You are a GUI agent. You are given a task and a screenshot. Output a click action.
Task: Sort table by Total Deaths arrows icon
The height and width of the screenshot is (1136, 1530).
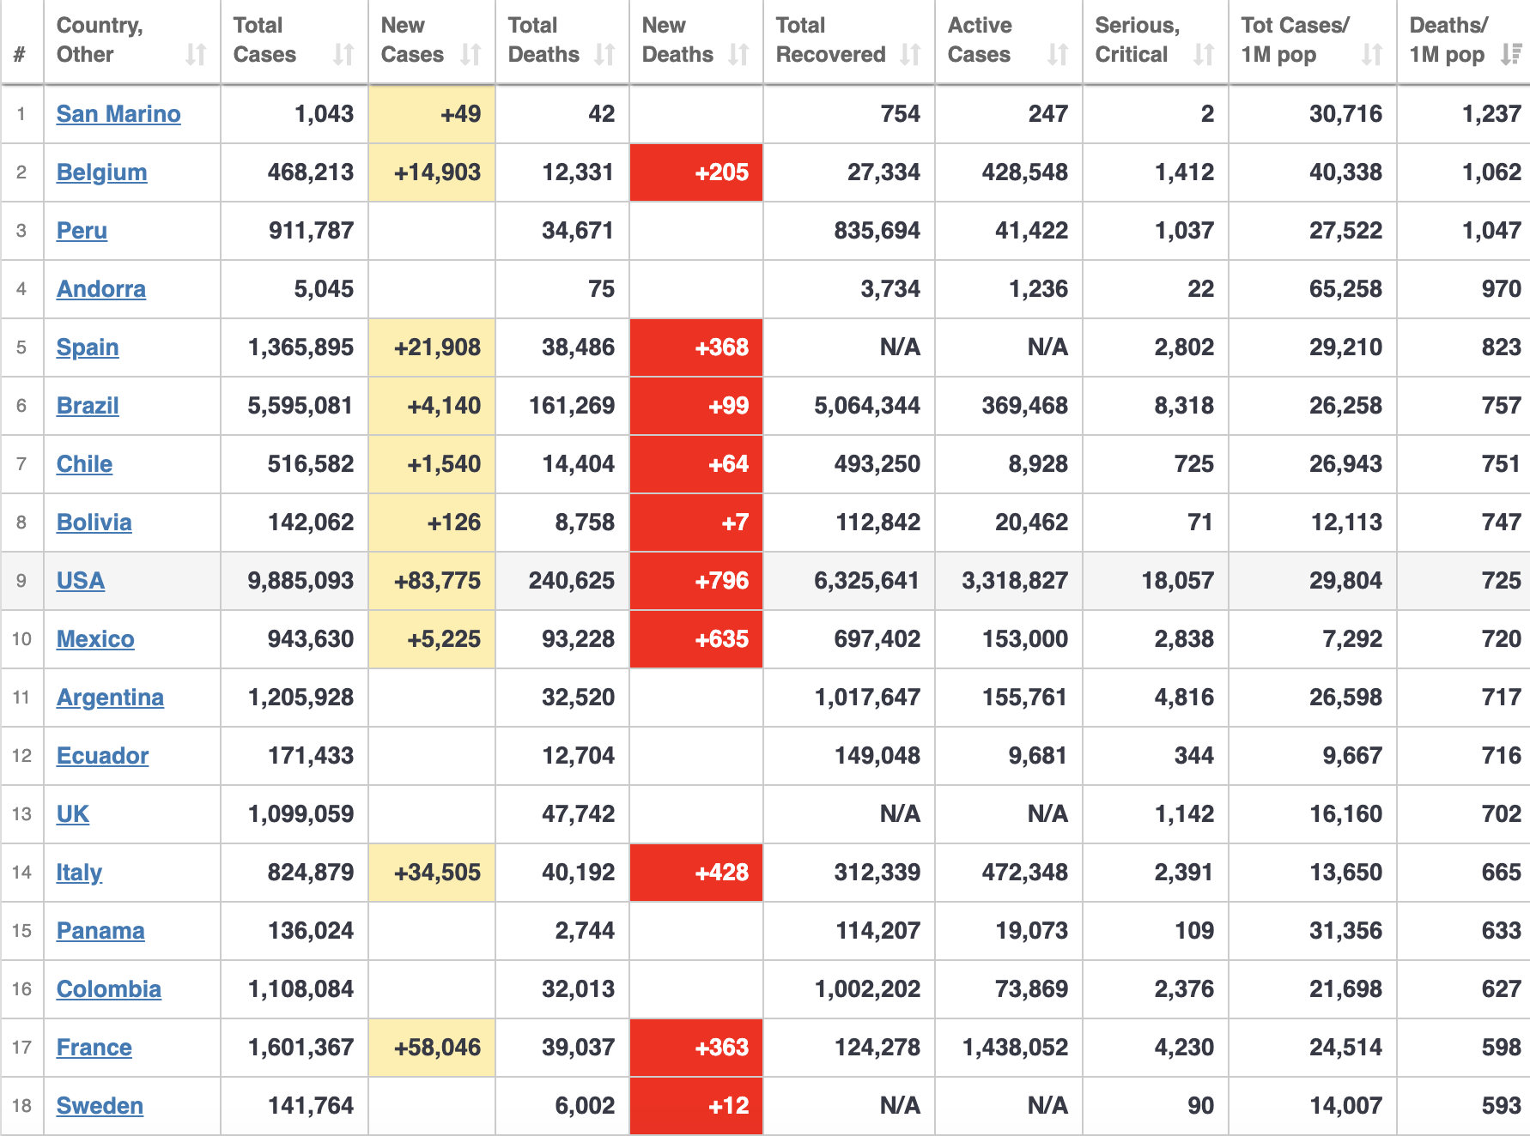[x=604, y=55]
